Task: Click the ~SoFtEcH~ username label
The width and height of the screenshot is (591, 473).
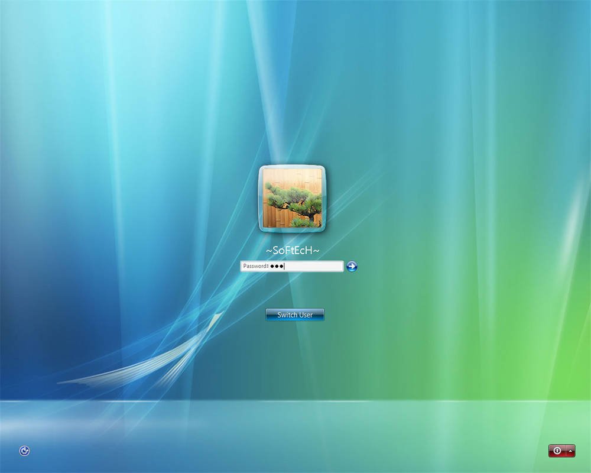Action: click(294, 250)
